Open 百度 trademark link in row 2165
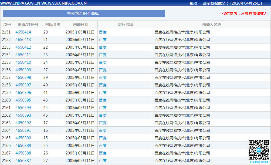 (x=103, y=138)
